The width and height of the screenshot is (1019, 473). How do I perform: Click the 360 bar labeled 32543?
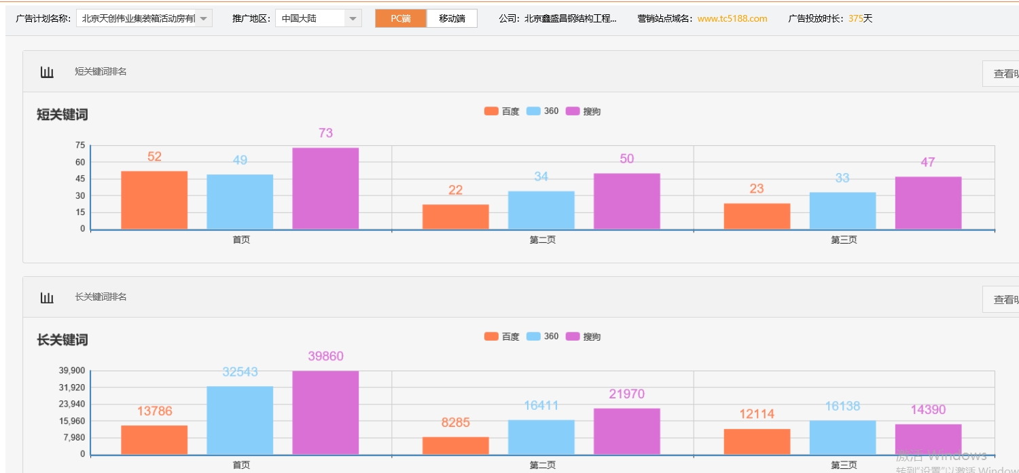coord(240,420)
